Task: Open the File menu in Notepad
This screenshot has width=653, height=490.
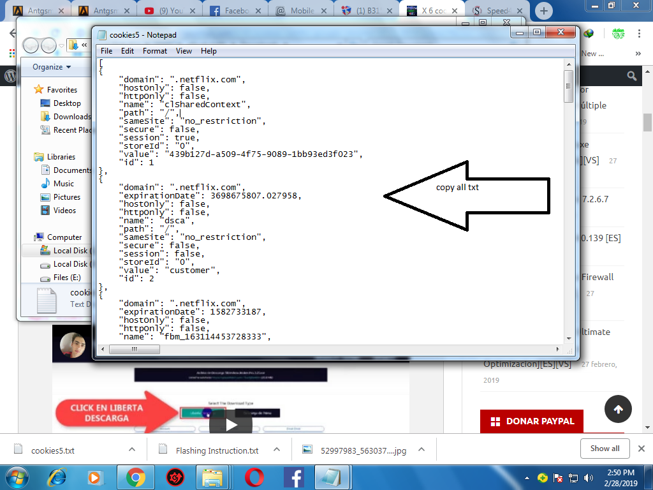Action: coord(106,51)
